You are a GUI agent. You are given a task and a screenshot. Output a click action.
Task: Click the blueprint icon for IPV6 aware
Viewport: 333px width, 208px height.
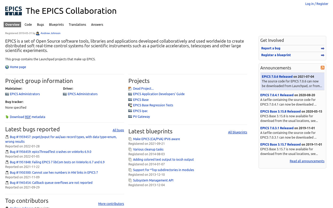point(130,139)
